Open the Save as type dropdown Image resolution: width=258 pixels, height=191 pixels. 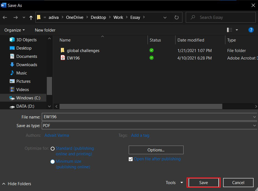click(254, 125)
